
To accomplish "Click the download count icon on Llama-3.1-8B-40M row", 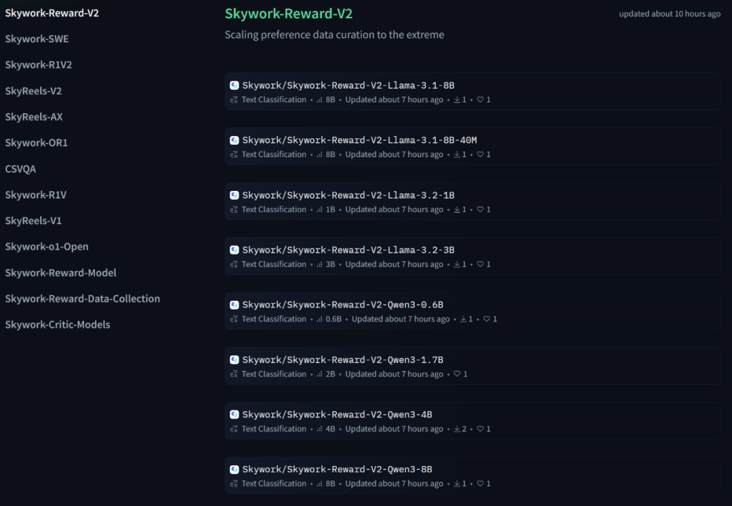I will (x=457, y=154).
